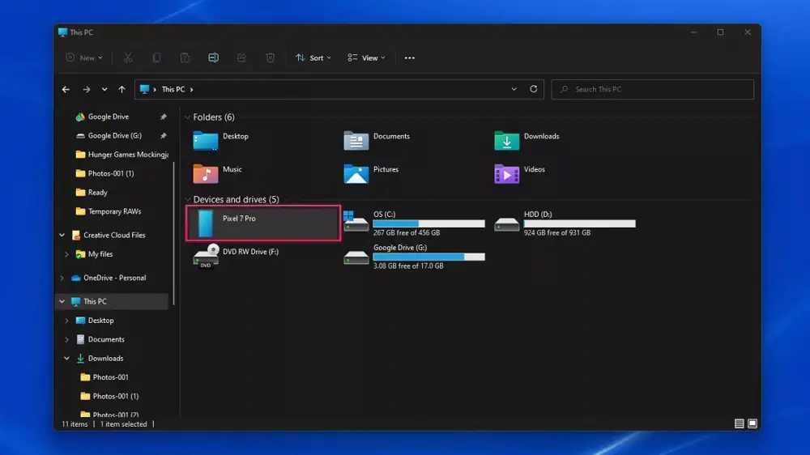
Task: Switch to details list view toggle
Action: pyautogui.click(x=739, y=423)
